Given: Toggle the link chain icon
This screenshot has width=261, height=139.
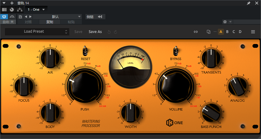Looking at the screenshot, I should tap(196, 32).
